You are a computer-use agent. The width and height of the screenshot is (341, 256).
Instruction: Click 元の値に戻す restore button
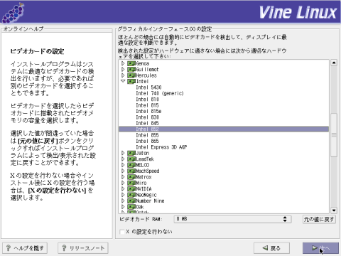(x=319, y=219)
